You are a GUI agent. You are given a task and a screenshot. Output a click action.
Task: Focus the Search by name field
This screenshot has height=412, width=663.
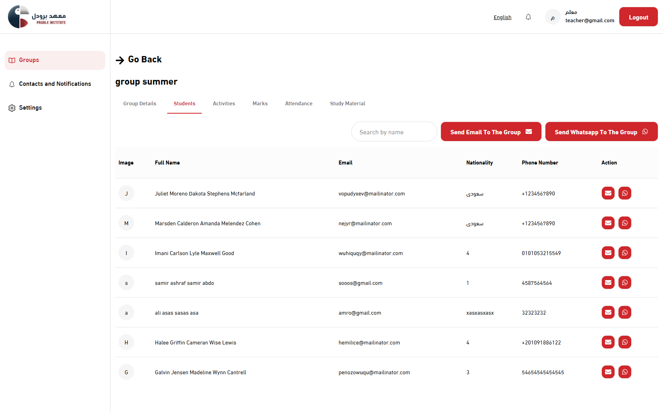(394, 132)
